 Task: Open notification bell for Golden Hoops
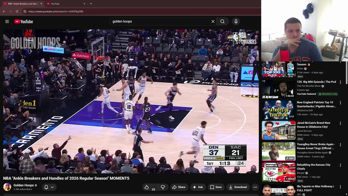pos(46,187)
